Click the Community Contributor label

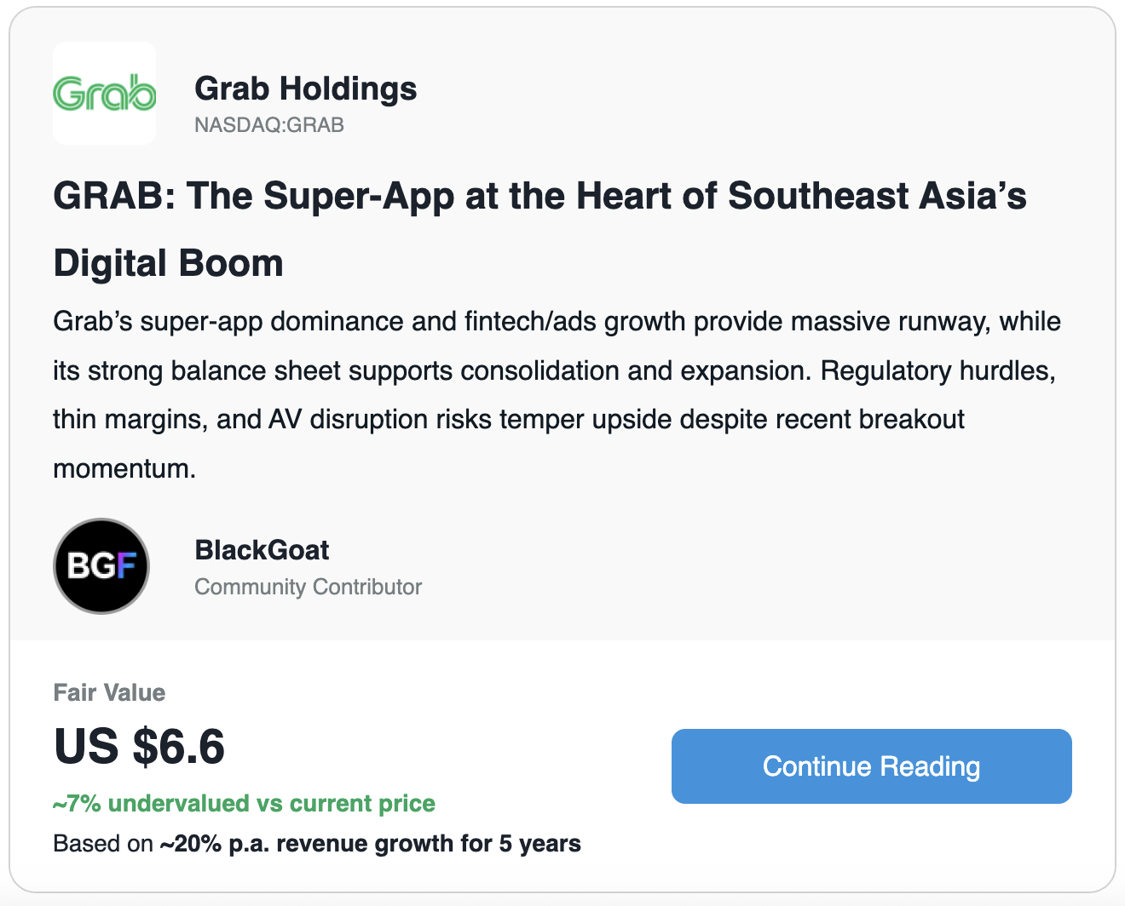[x=308, y=587]
